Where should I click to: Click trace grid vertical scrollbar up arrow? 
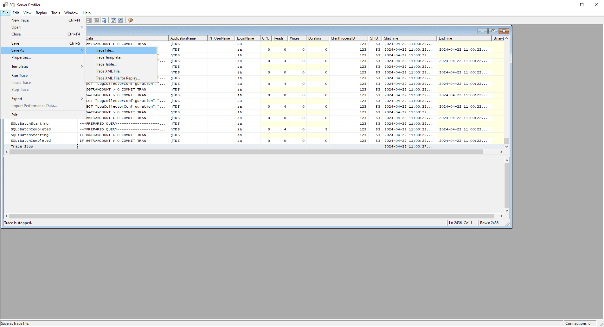(507, 38)
